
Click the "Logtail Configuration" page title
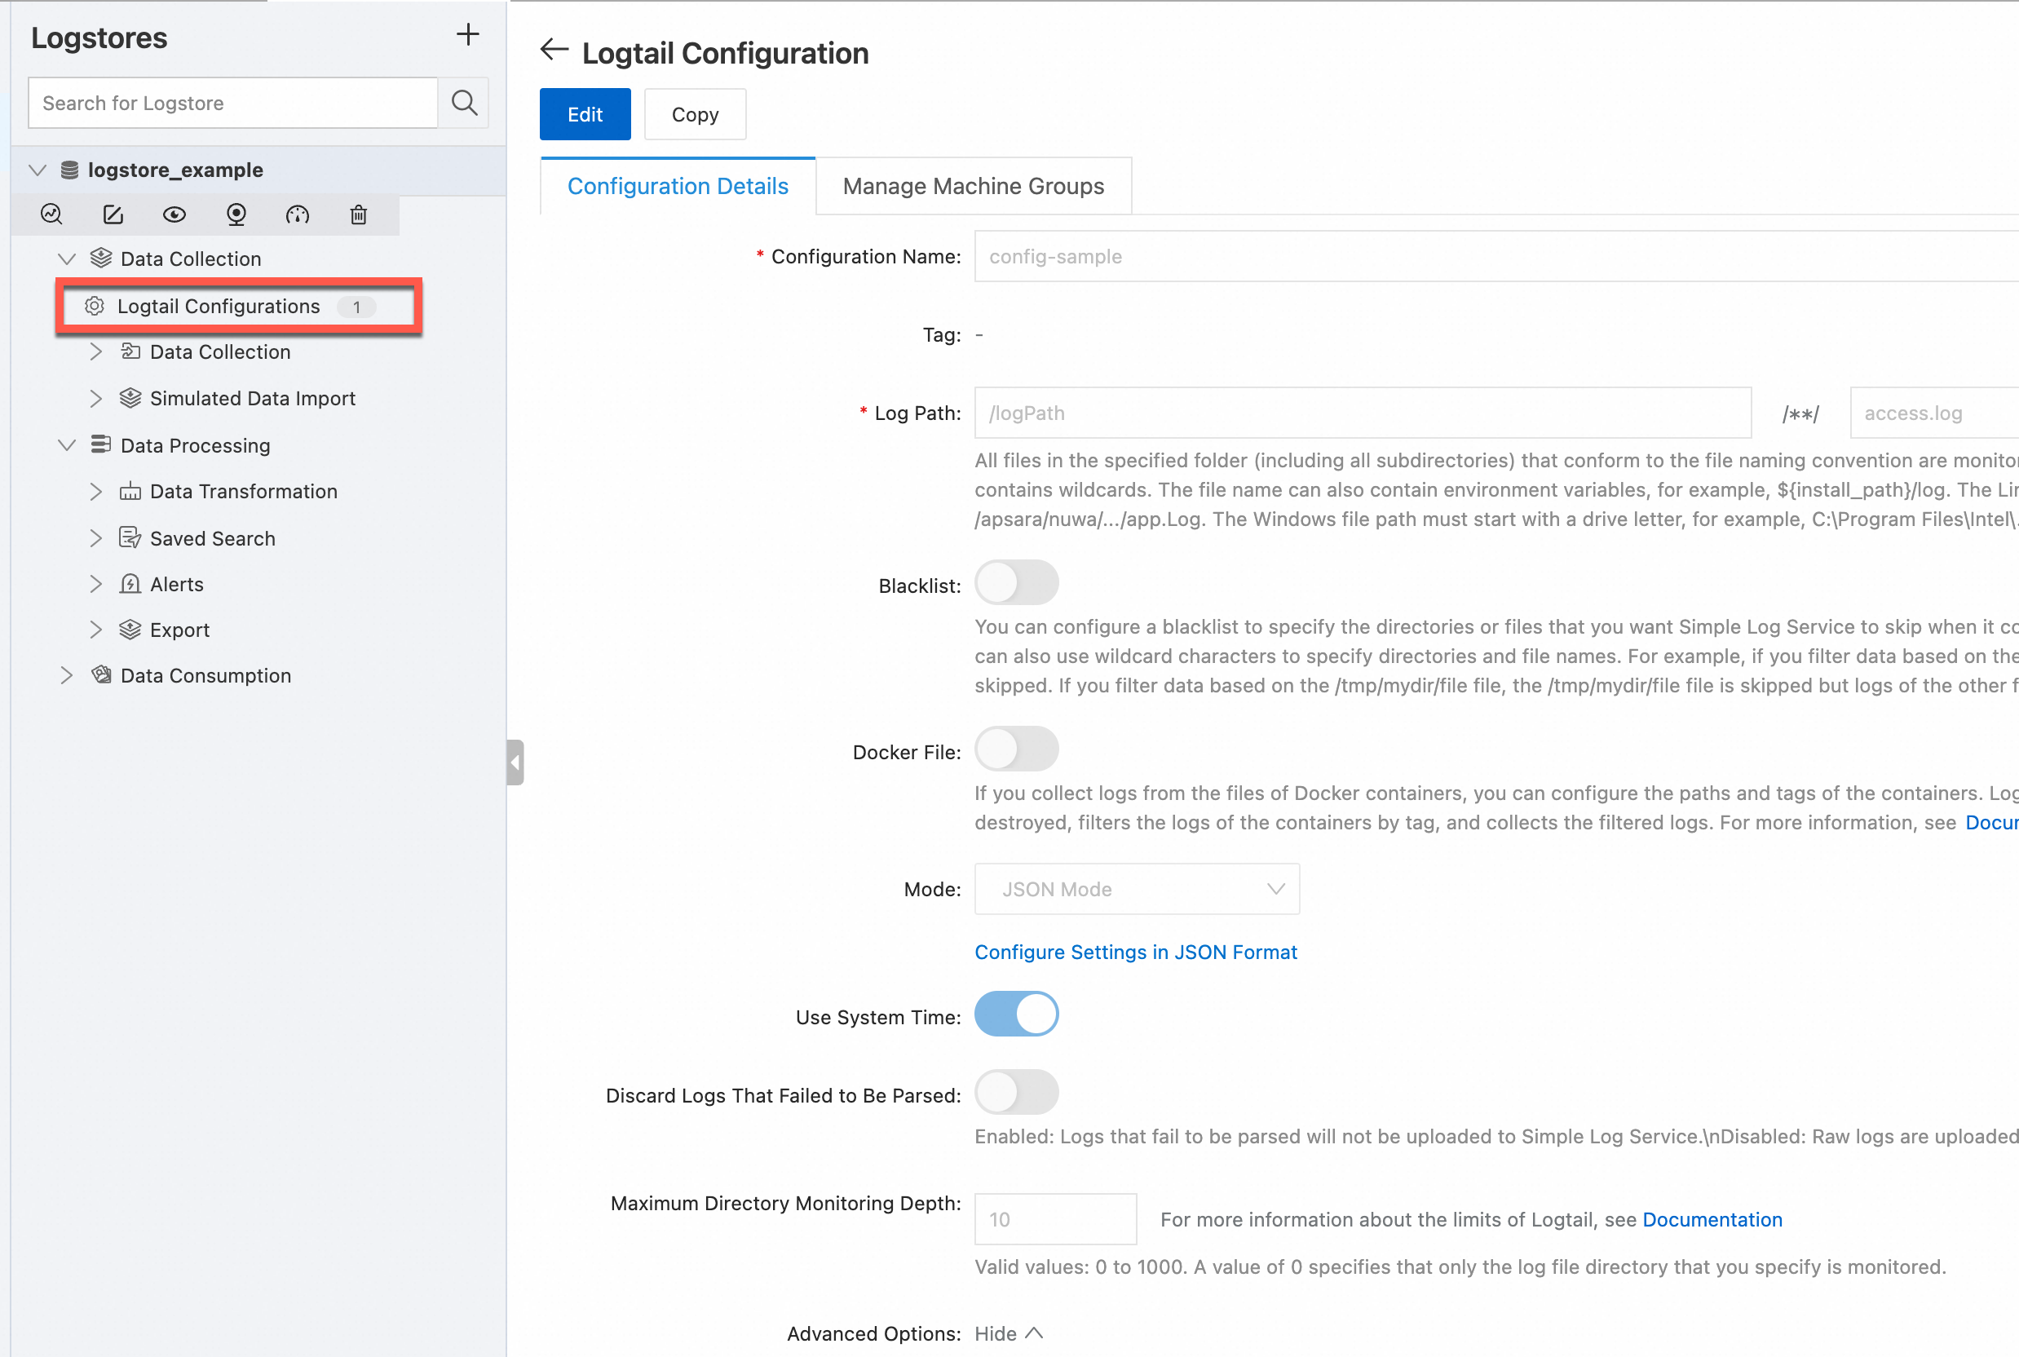pyautogui.click(x=725, y=53)
